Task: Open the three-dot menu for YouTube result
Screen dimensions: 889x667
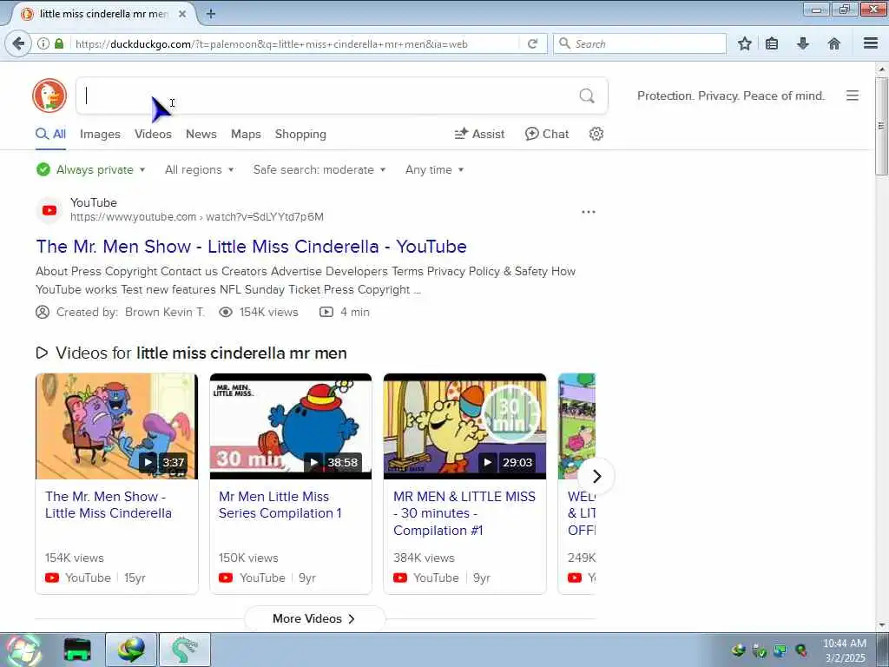Action: coord(589,212)
